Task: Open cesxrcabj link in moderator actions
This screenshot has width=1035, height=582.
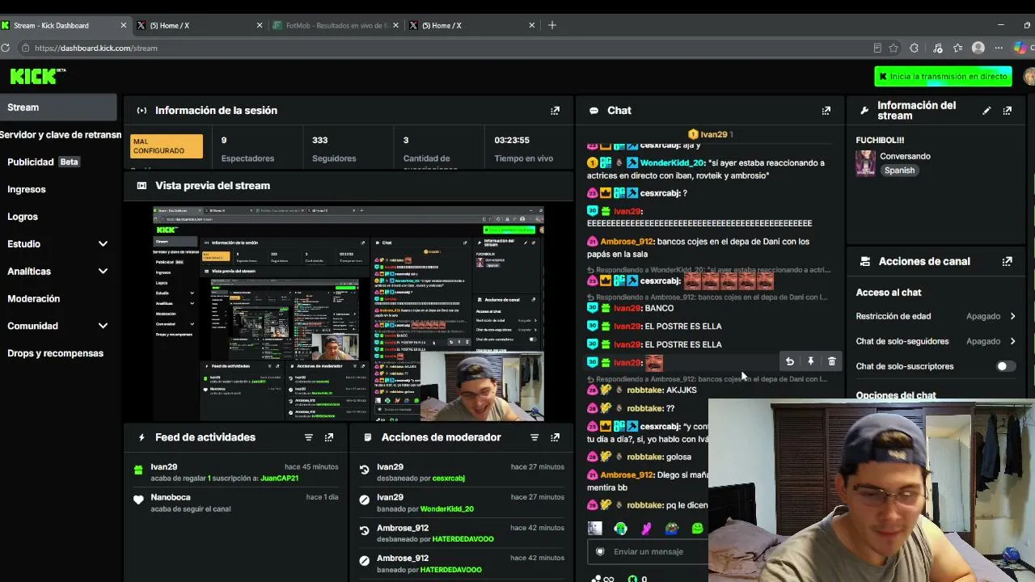Action: tap(449, 479)
